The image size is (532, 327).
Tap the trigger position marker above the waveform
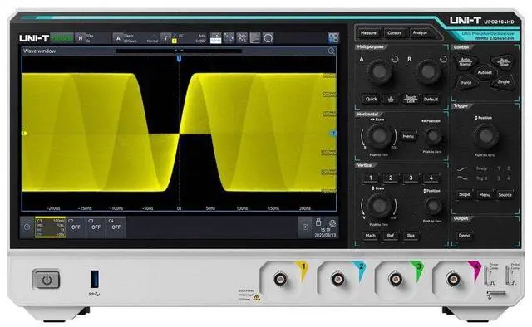(180, 59)
